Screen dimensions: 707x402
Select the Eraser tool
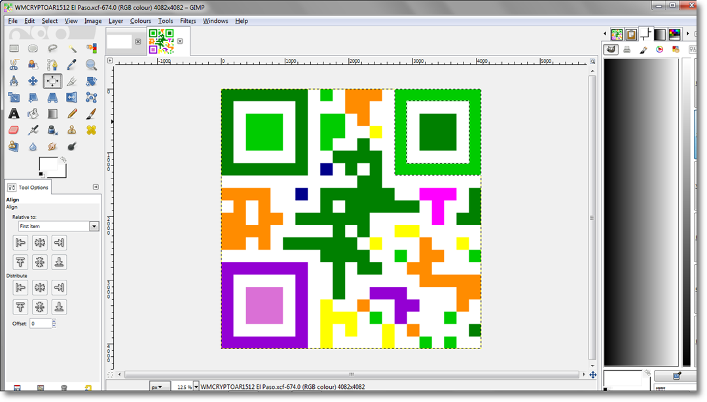click(14, 130)
